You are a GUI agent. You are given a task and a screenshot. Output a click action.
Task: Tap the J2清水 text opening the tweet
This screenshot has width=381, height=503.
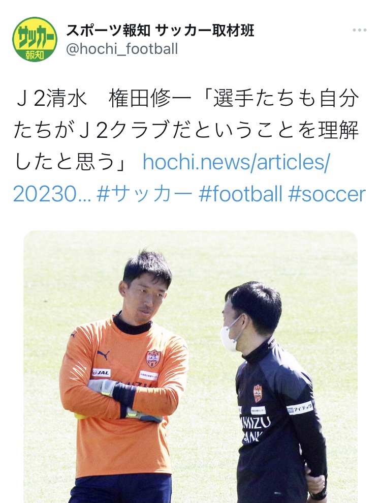51,99
